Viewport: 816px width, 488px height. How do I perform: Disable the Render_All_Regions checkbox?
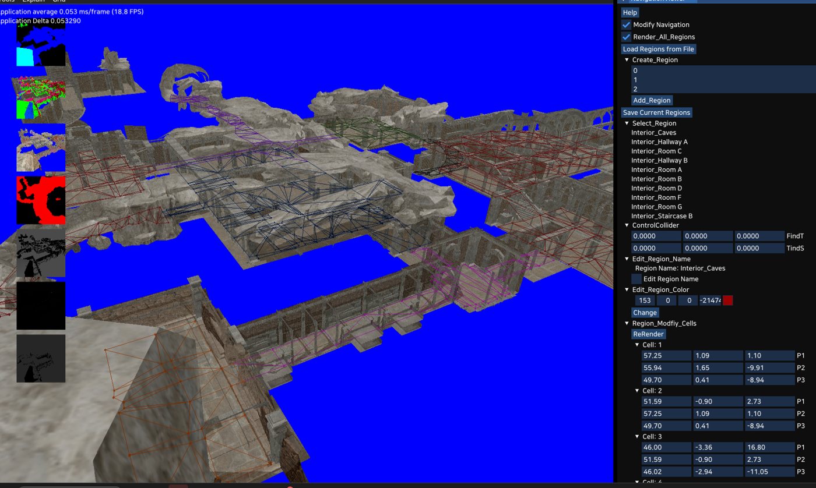click(627, 37)
